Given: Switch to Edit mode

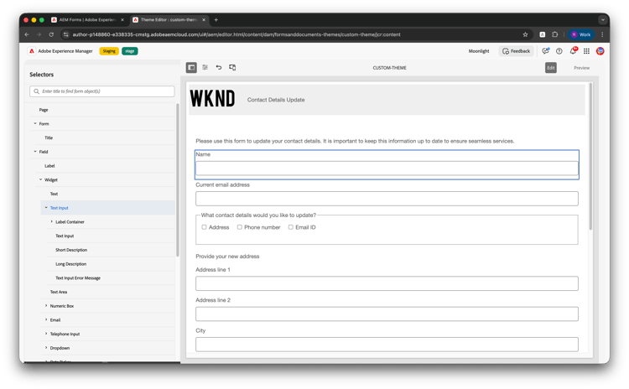Looking at the screenshot, I should point(551,68).
